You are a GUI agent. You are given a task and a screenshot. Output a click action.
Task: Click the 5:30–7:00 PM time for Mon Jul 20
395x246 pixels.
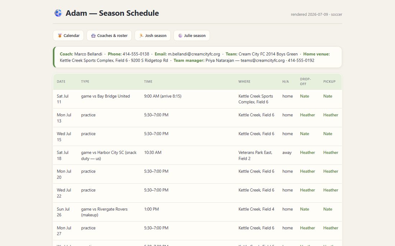pos(156,172)
